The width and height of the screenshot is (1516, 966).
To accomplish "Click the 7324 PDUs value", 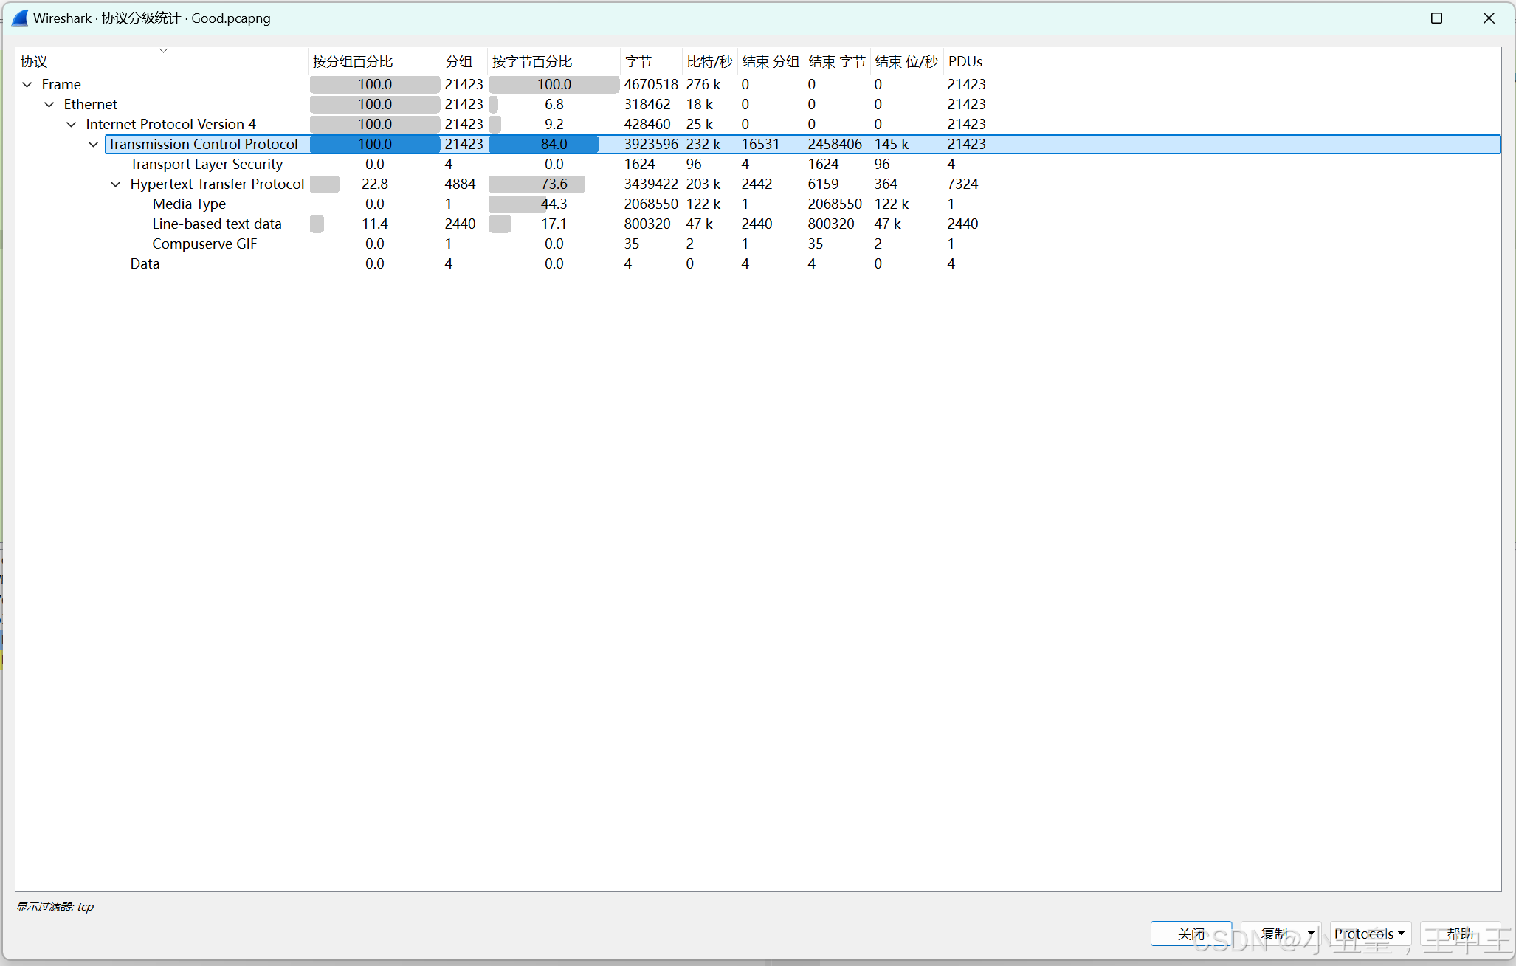I will coord(963,184).
